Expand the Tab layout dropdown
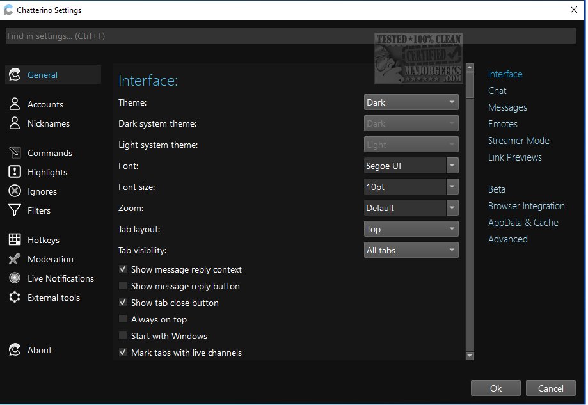This screenshot has height=405, width=588. click(x=411, y=229)
